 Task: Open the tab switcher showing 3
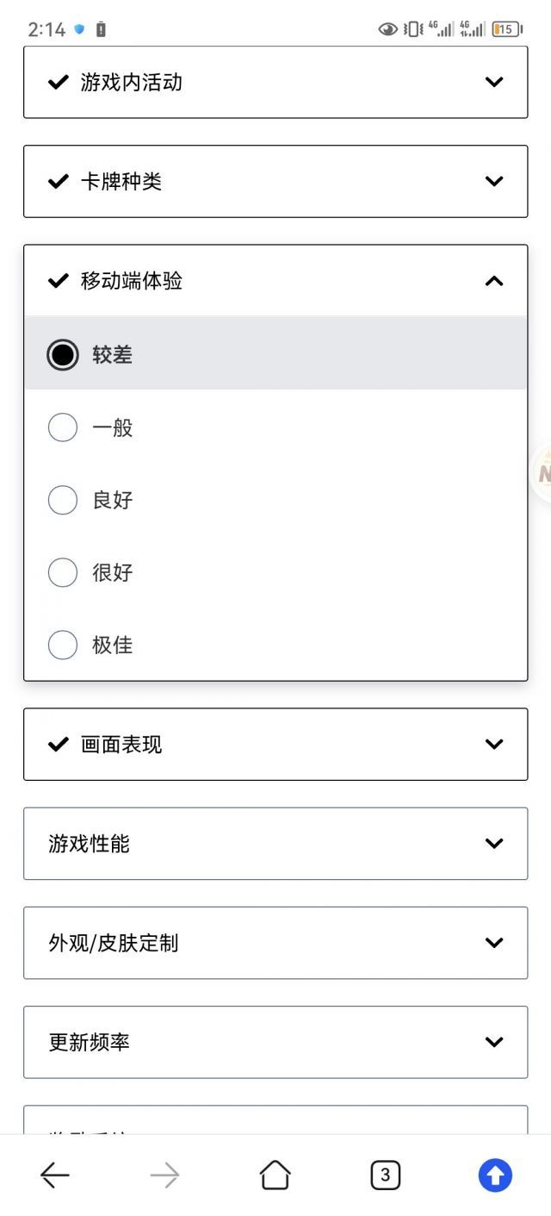385,1175
